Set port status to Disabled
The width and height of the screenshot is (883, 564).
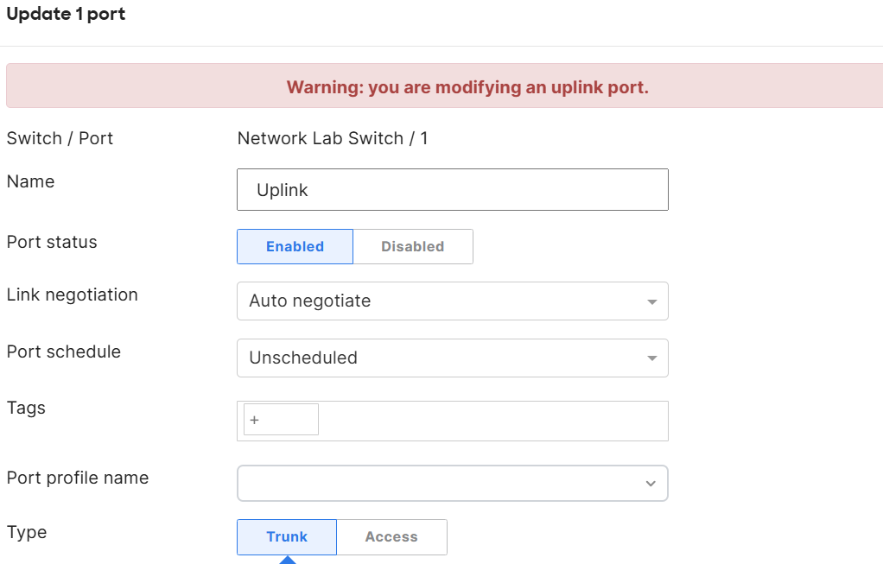coord(413,246)
